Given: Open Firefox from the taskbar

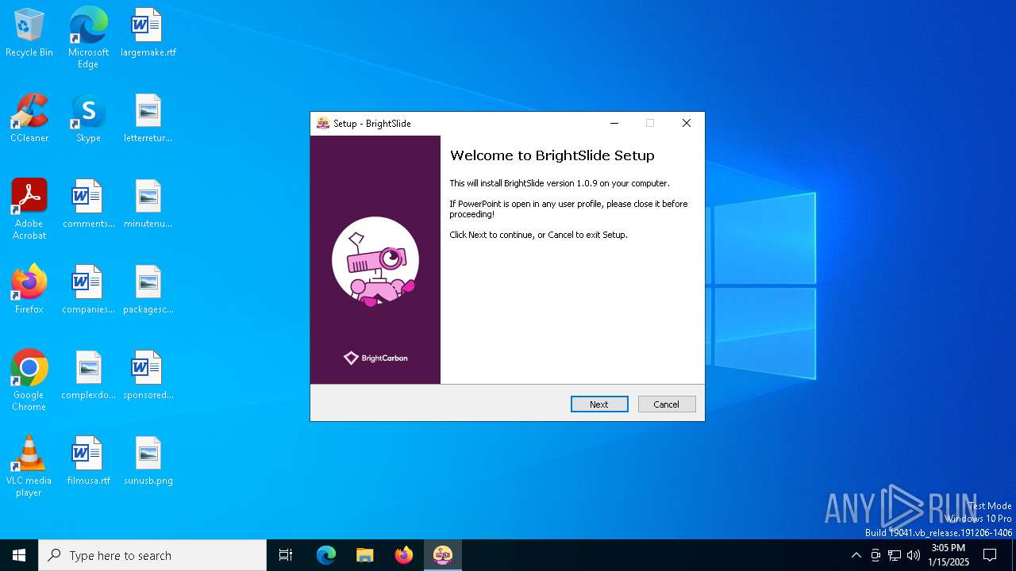Looking at the screenshot, I should click(404, 555).
